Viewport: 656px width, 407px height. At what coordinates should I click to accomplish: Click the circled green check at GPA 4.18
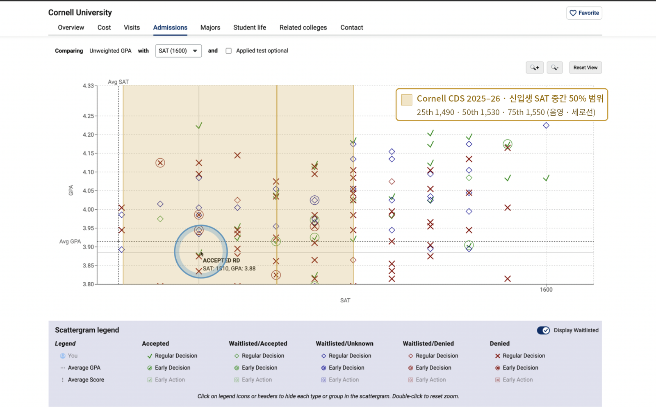click(x=508, y=144)
